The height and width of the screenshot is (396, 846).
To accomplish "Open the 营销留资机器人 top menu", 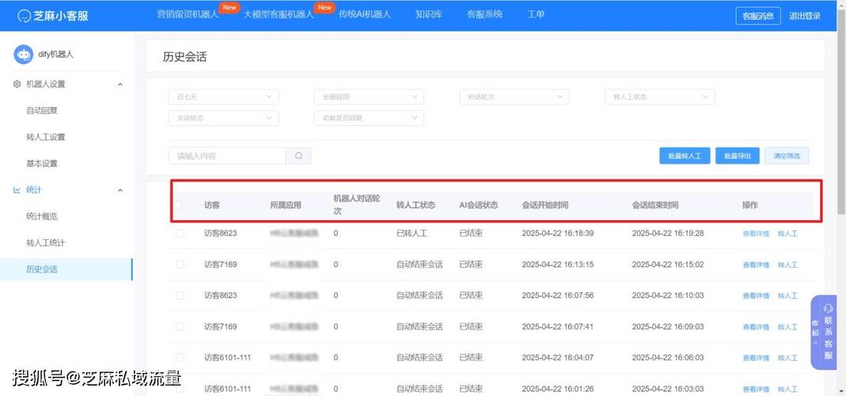I will pyautogui.click(x=188, y=14).
